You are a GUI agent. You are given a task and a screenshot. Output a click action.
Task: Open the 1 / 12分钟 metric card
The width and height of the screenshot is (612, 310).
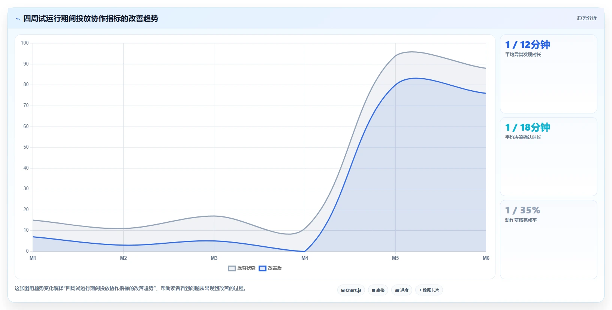tap(549, 74)
